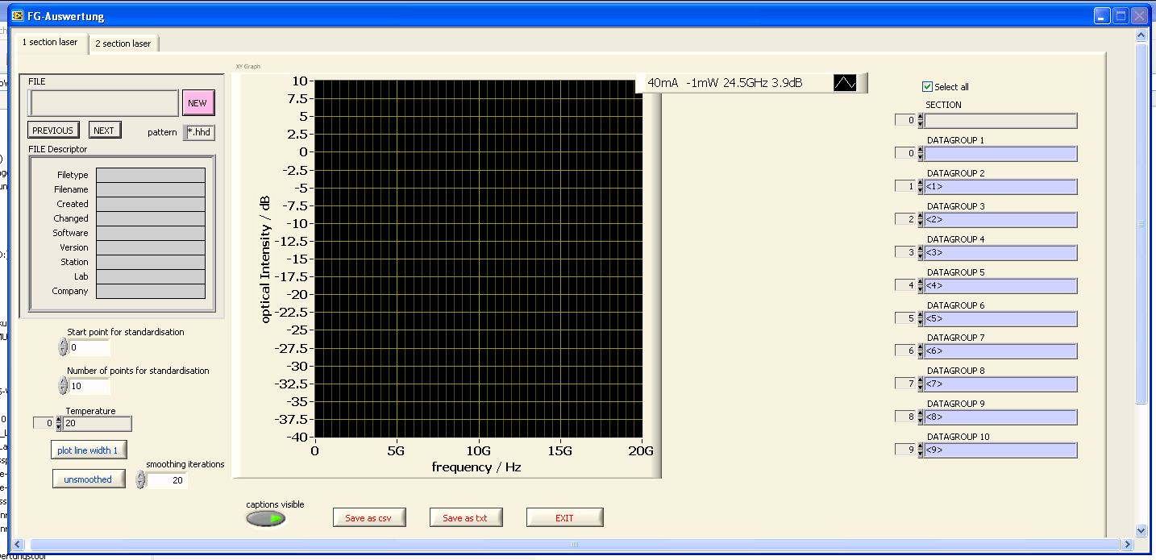
Task: Click the vertical scrollbar thumb
Action: [1141, 224]
